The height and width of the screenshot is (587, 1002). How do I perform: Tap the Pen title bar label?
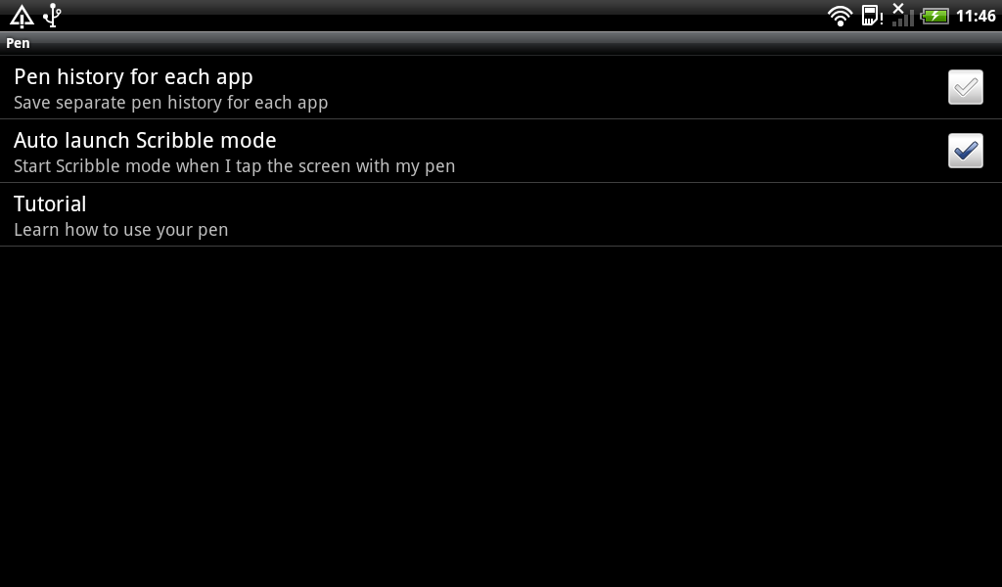(18, 43)
